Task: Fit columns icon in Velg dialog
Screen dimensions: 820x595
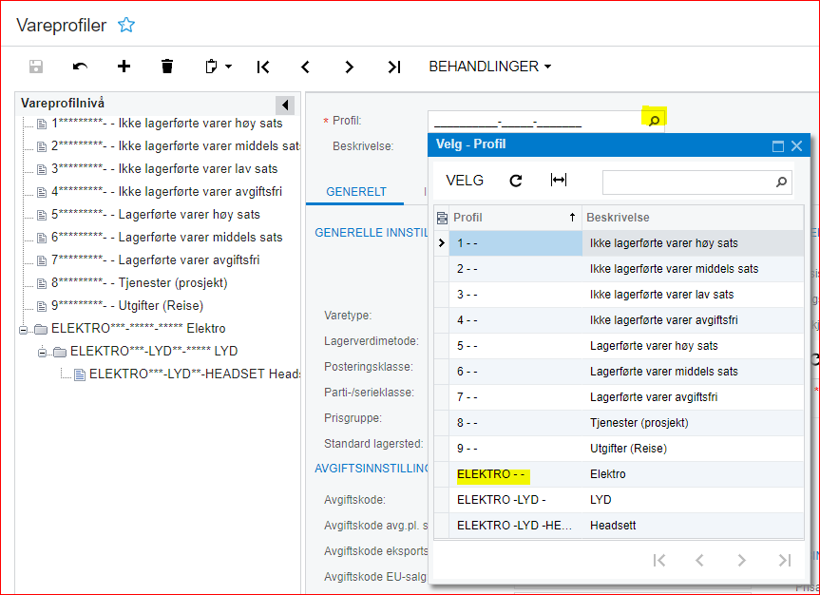Action: coord(559,180)
